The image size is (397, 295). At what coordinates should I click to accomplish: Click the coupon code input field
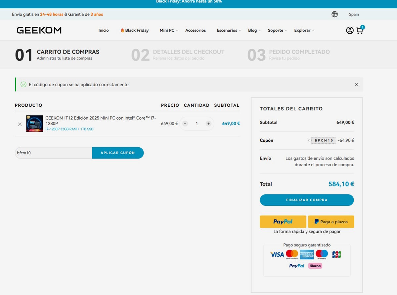[x=53, y=153]
